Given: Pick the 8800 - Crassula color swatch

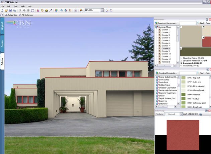Looking at the screenshot, I should (184, 95).
